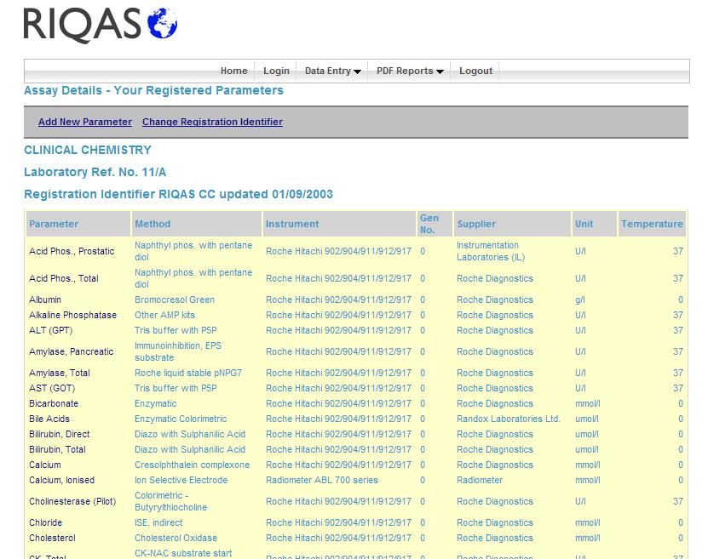This screenshot has height=559, width=708.
Task: Click the g/l unit for Albumin
Action: pos(579,299)
